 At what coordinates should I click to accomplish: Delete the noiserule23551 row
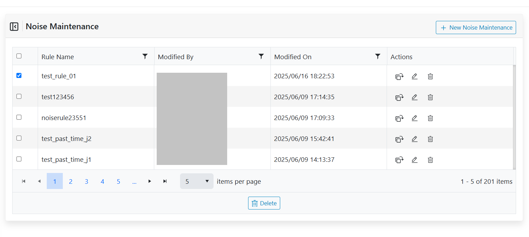tap(430, 118)
